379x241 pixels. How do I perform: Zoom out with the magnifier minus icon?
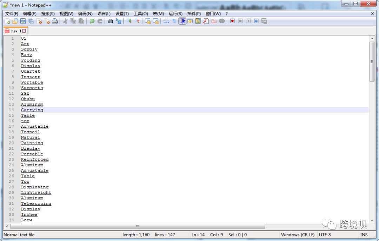coord(137,21)
